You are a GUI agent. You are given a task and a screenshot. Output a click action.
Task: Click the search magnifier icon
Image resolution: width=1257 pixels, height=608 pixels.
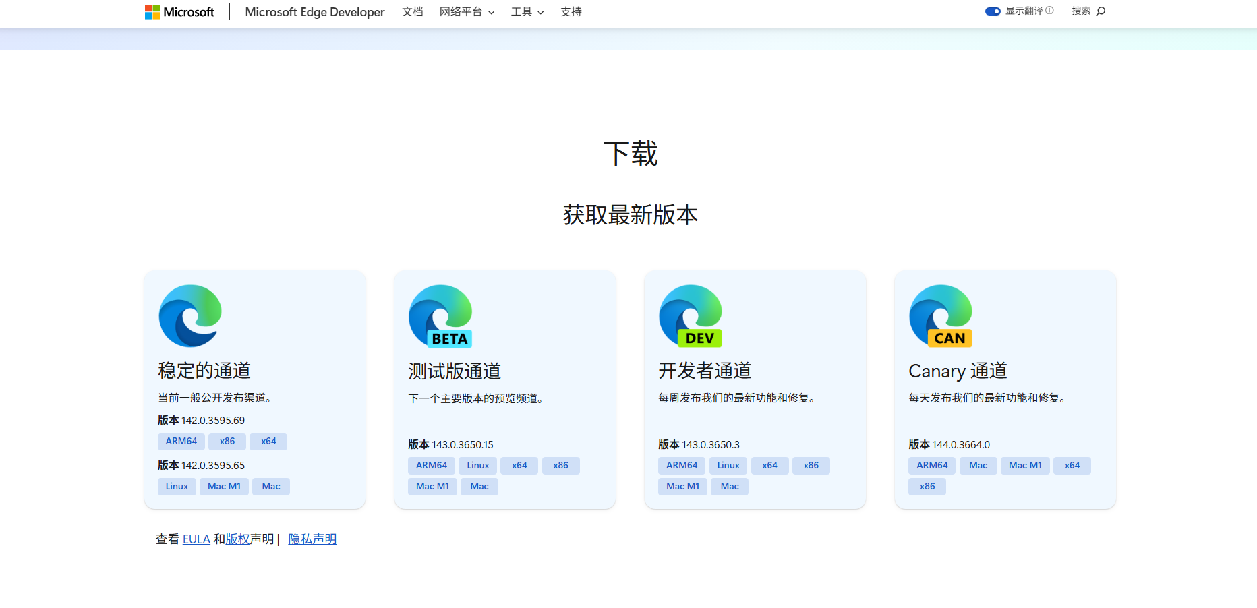point(1101,11)
